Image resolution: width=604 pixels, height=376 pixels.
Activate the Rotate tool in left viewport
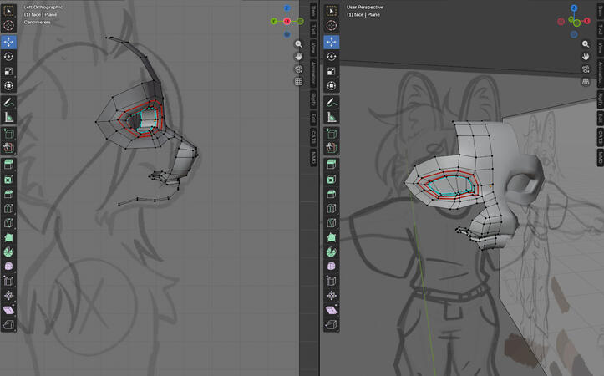[x=8, y=57]
